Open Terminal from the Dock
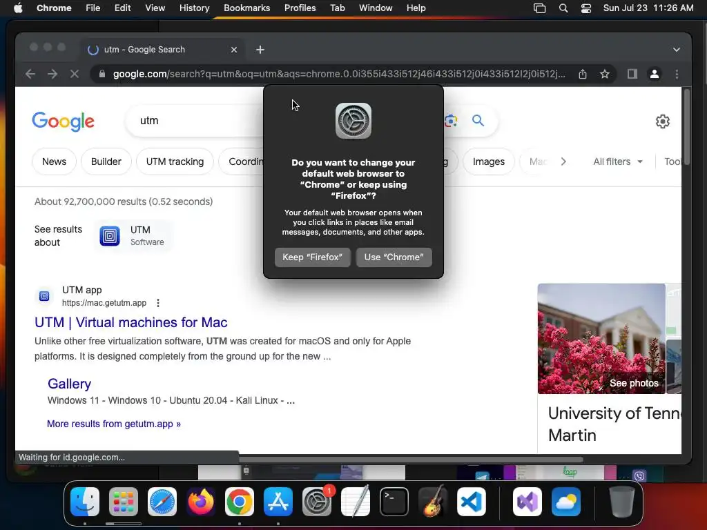 click(x=394, y=502)
